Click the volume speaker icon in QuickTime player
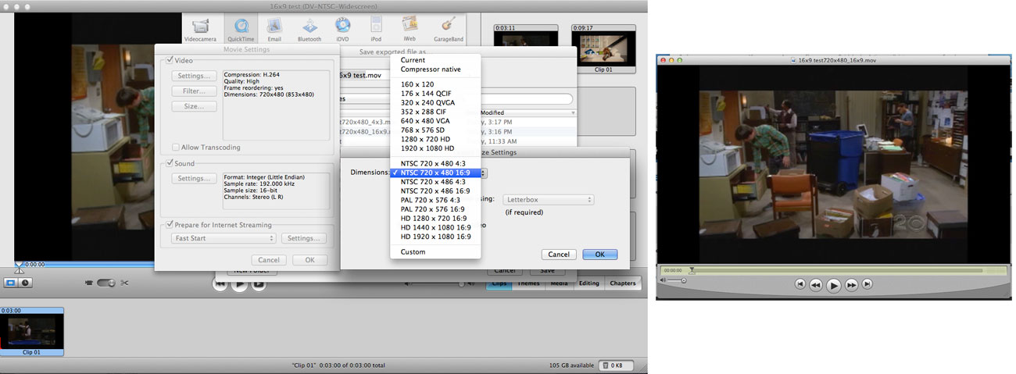Screen dimensions: 1016x374 click(664, 280)
